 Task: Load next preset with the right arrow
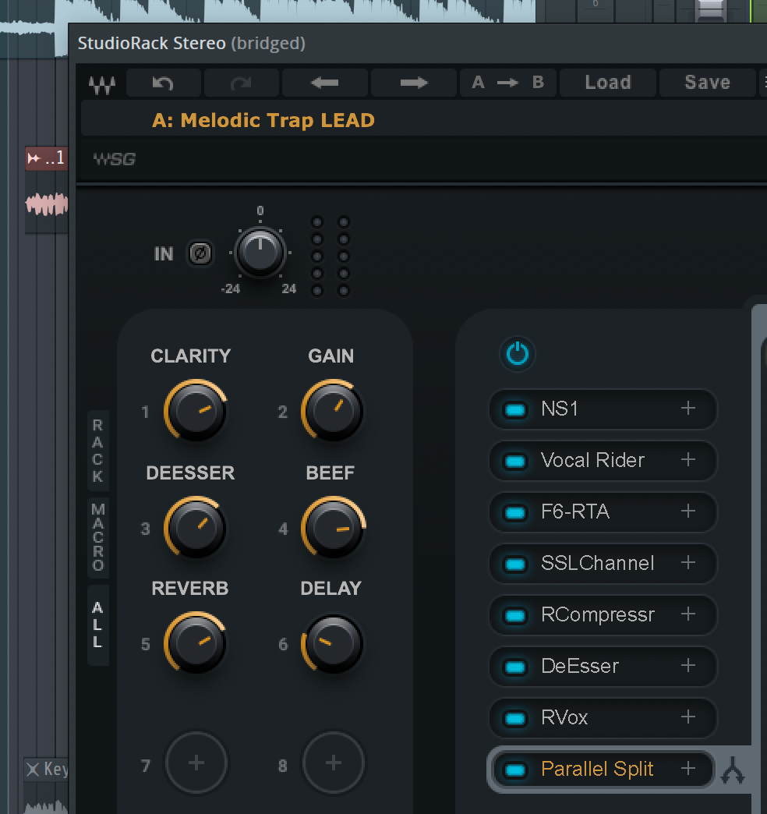(413, 82)
